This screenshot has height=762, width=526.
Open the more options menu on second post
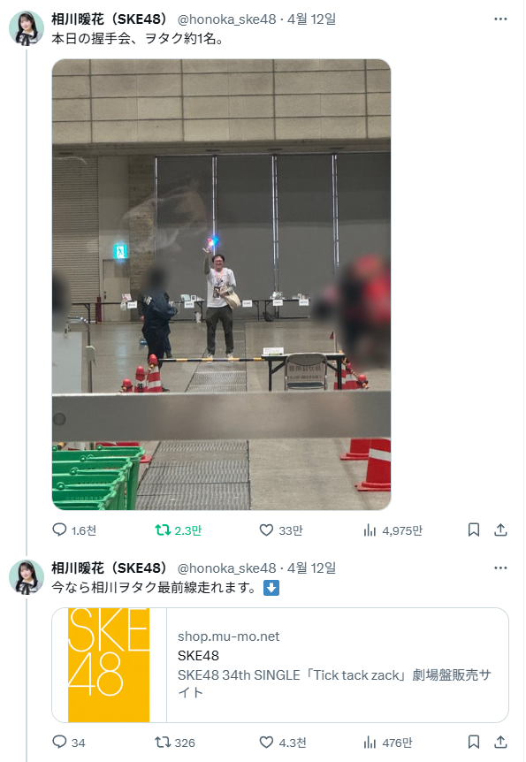coord(500,568)
